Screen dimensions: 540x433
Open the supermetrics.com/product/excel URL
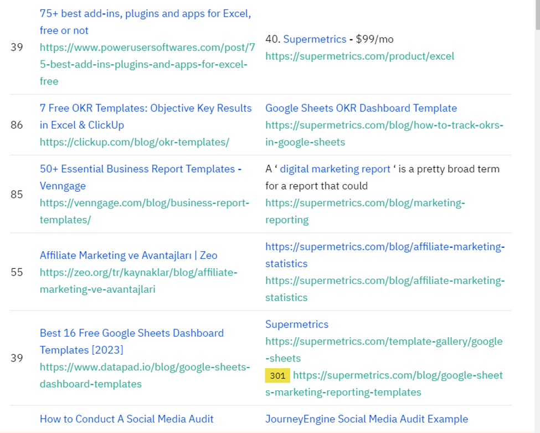click(359, 56)
